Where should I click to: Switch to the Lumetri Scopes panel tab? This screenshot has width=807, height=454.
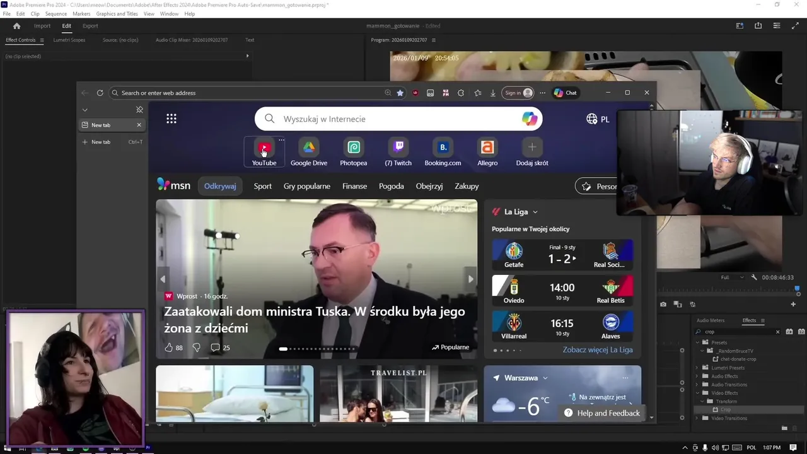point(69,40)
